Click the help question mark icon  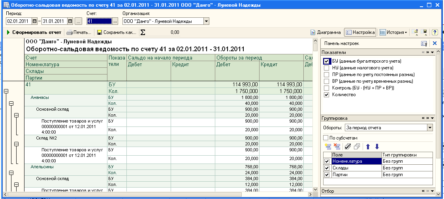(435, 32)
